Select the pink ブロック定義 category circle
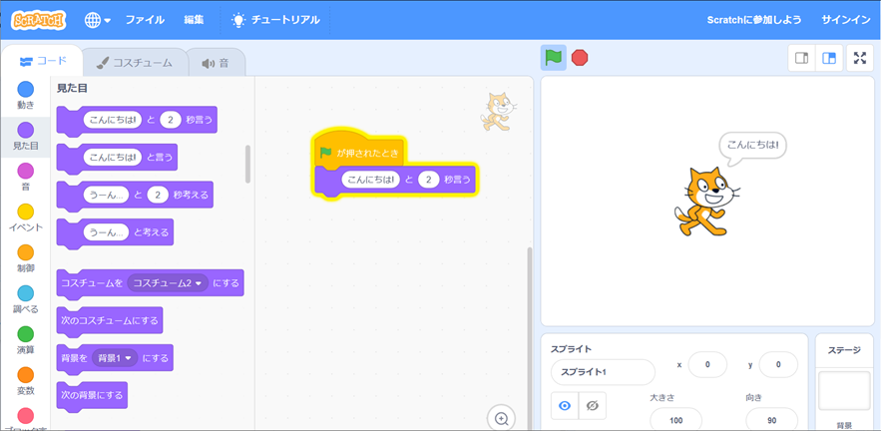 click(x=25, y=416)
